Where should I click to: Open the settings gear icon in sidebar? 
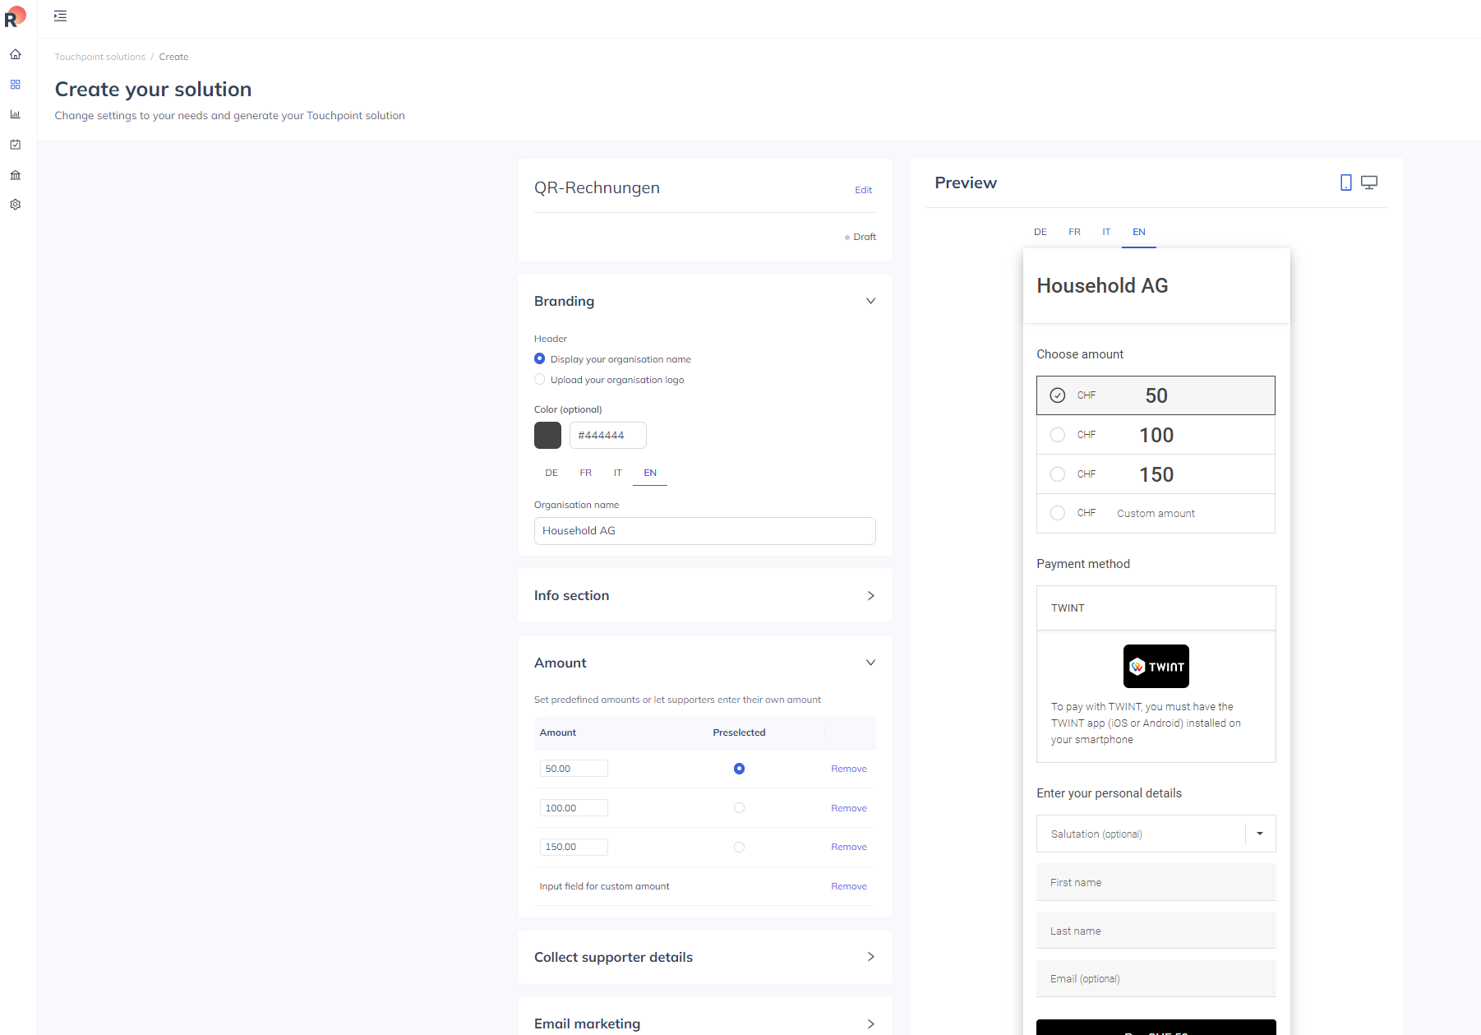pyautogui.click(x=15, y=205)
